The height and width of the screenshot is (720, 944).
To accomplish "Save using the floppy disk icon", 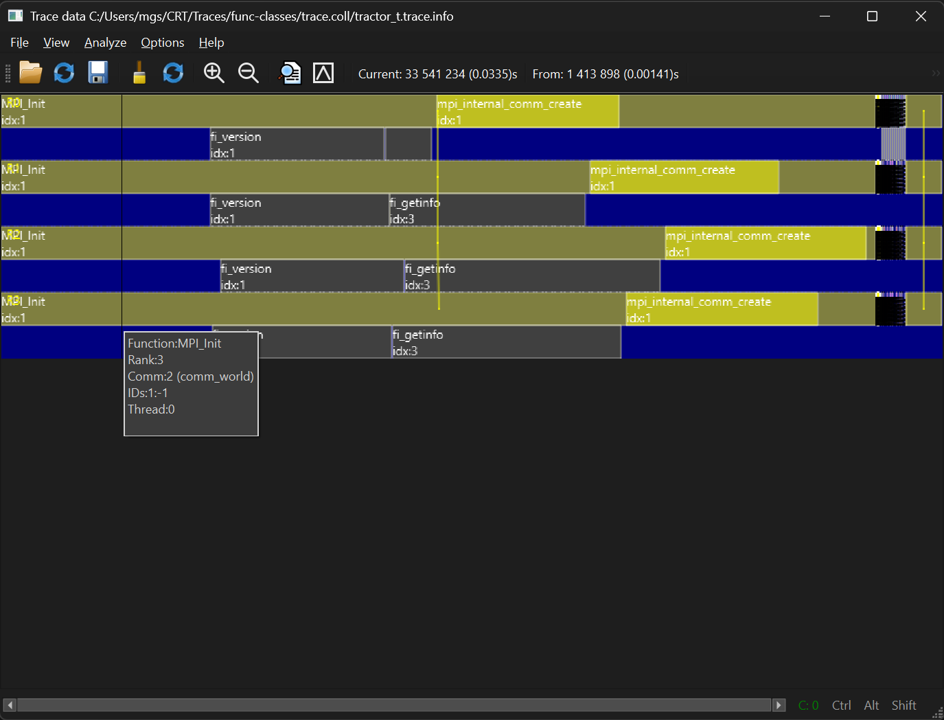I will (x=98, y=72).
